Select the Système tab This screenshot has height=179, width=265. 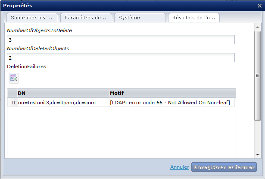140,18
